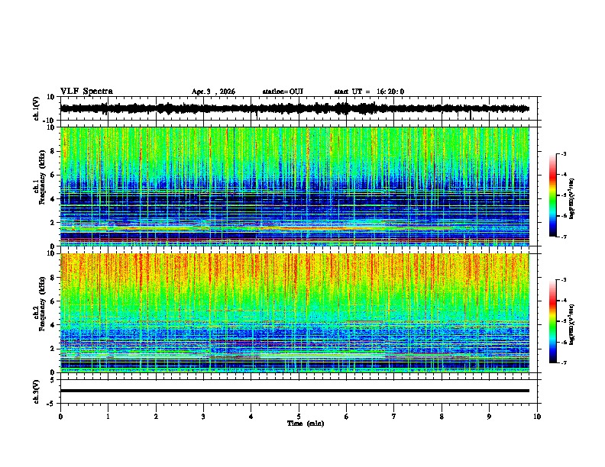Click the ch.1 'Frequency (kHz)' axis label

point(42,177)
